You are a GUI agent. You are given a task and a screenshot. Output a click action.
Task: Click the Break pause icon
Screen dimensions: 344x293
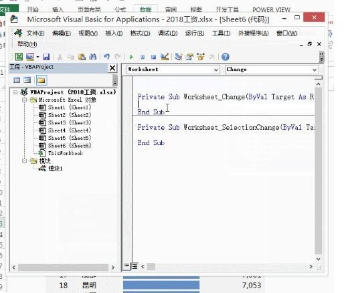click(x=143, y=58)
